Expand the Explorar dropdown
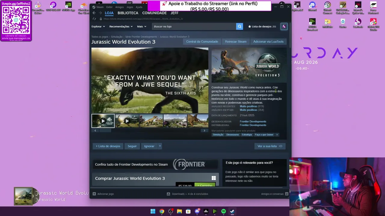 (x=98, y=26)
